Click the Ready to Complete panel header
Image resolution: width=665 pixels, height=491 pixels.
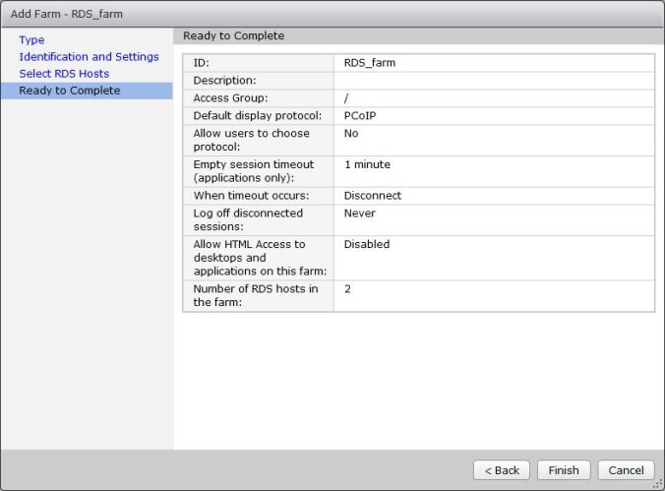tap(228, 35)
